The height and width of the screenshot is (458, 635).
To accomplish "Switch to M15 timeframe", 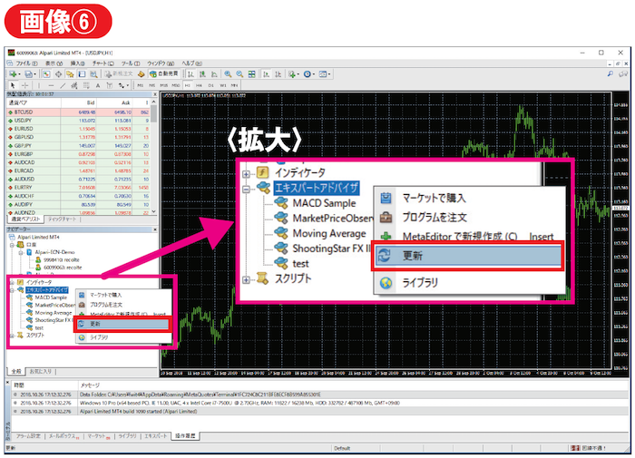I will tap(163, 85).
